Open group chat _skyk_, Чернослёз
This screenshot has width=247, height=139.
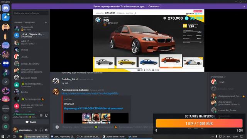coord(31,35)
